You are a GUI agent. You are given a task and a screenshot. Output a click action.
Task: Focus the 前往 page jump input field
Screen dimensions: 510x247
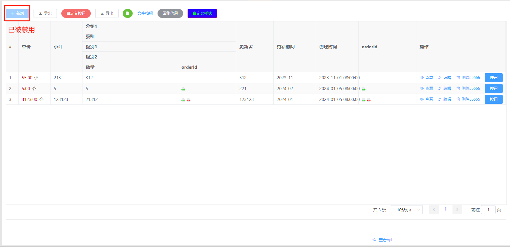click(488, 210)
